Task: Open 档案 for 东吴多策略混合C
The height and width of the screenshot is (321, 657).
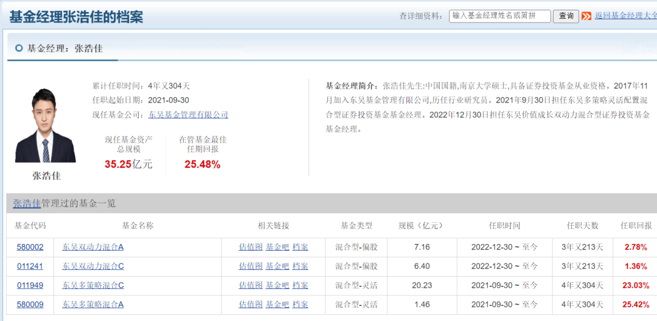Action: click(300, 285)
